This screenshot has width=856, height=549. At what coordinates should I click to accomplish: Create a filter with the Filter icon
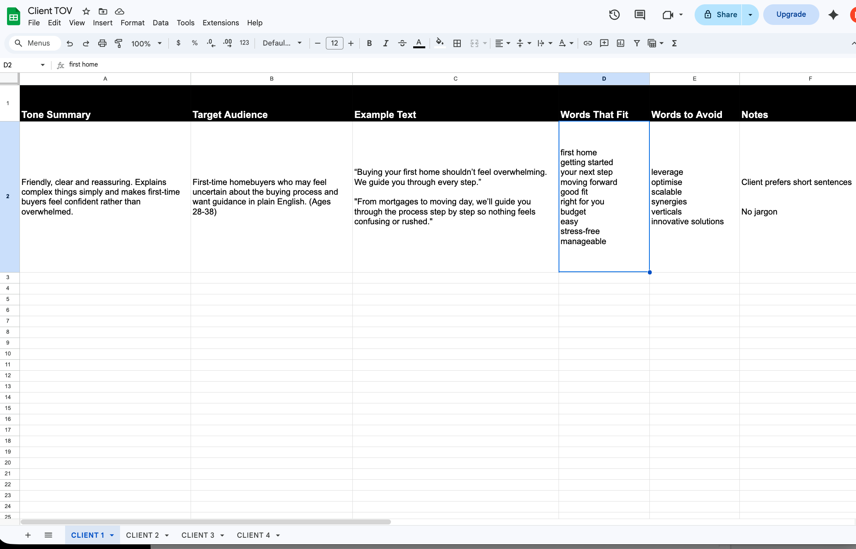coord(637,43)
